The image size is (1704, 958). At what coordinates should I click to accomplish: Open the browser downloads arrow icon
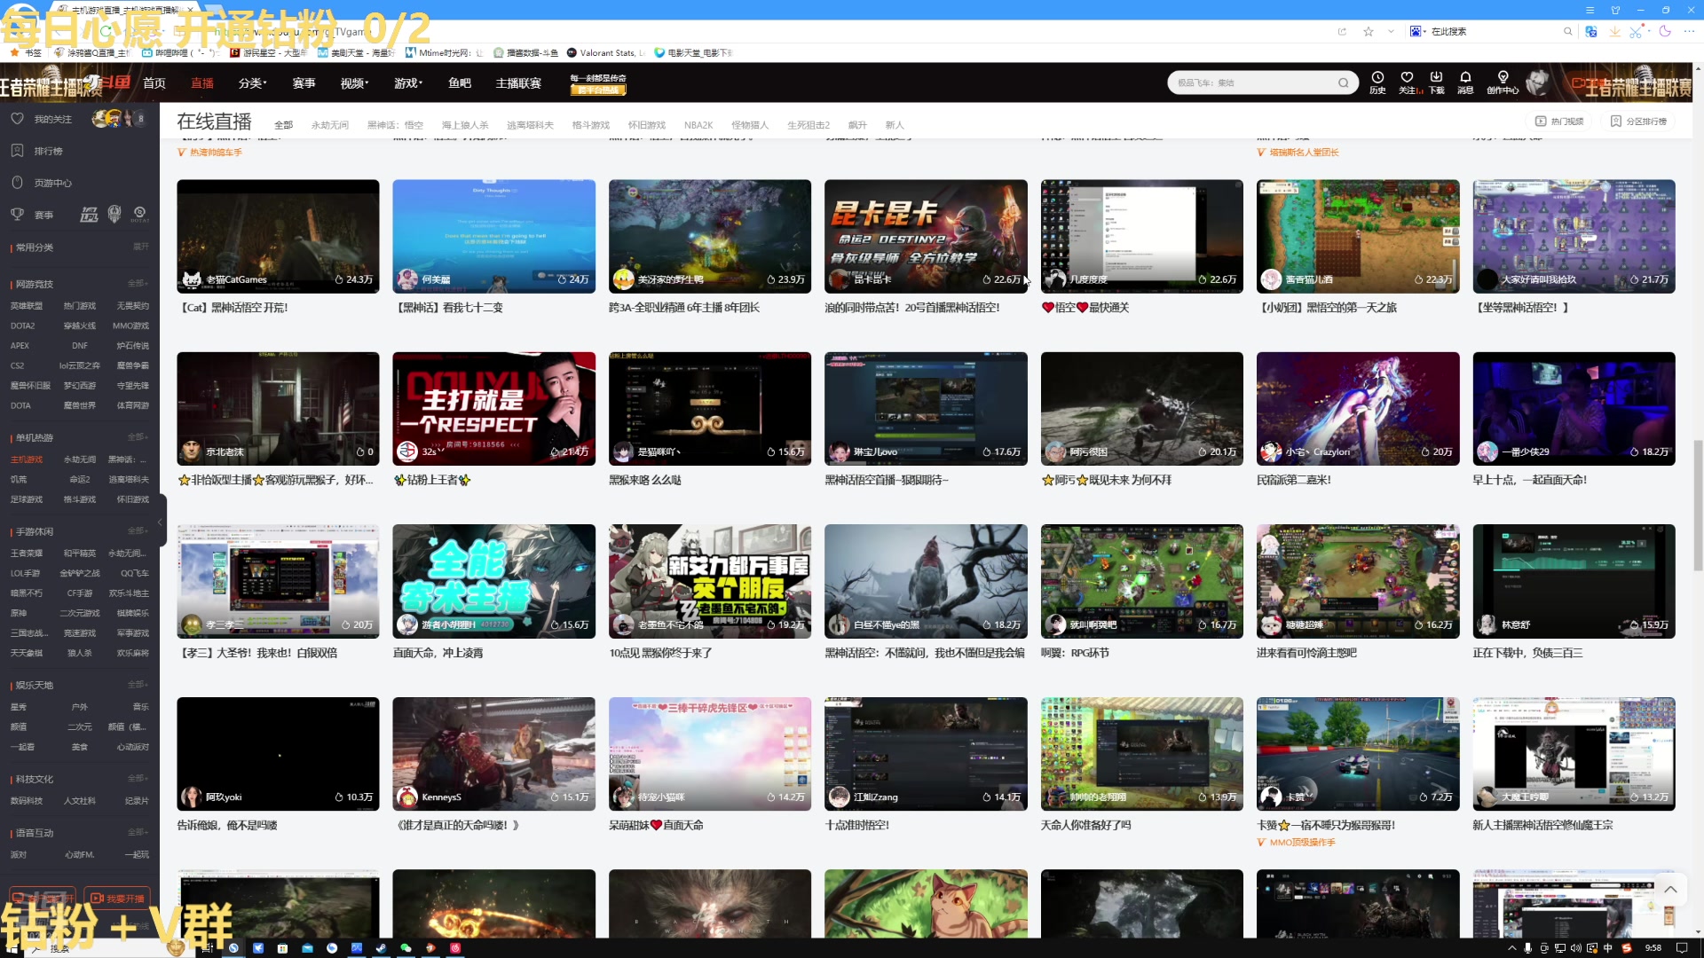coord(1614,31)
